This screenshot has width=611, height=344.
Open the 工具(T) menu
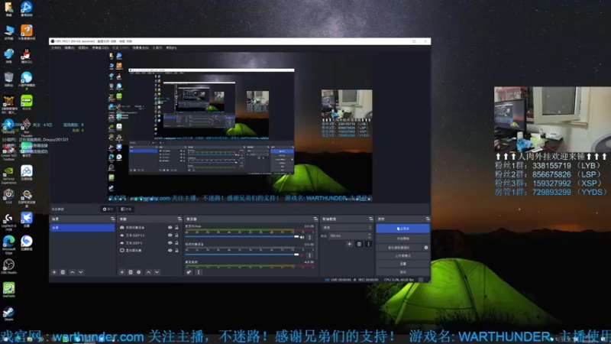point(157,48)
